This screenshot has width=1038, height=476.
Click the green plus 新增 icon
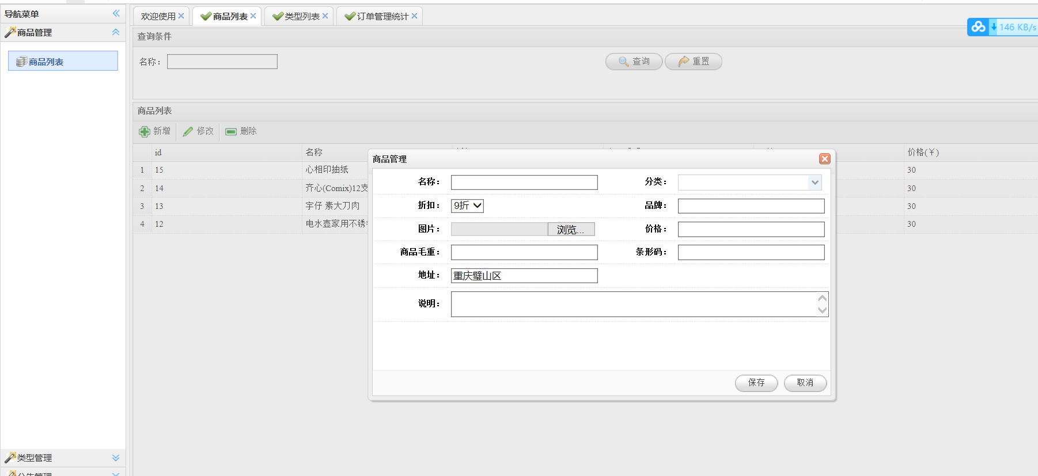click(x=145, y=132)
